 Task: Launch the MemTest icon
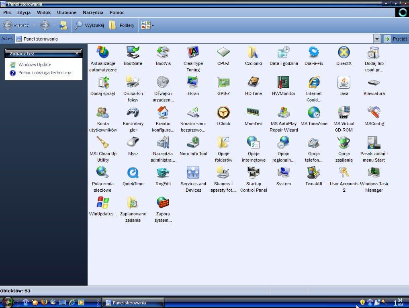point(253,116)
